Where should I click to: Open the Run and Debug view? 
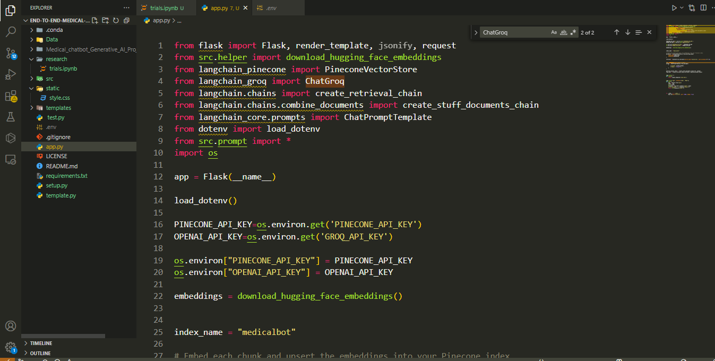point(11,74)
